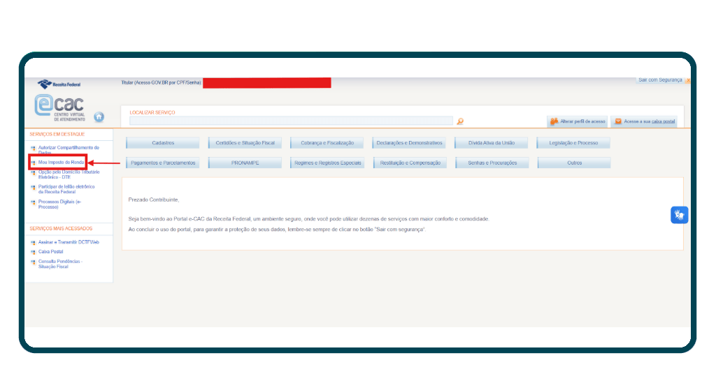
Task: Open Declarações e Demonstrativos menu
Action: pos(409,143)
